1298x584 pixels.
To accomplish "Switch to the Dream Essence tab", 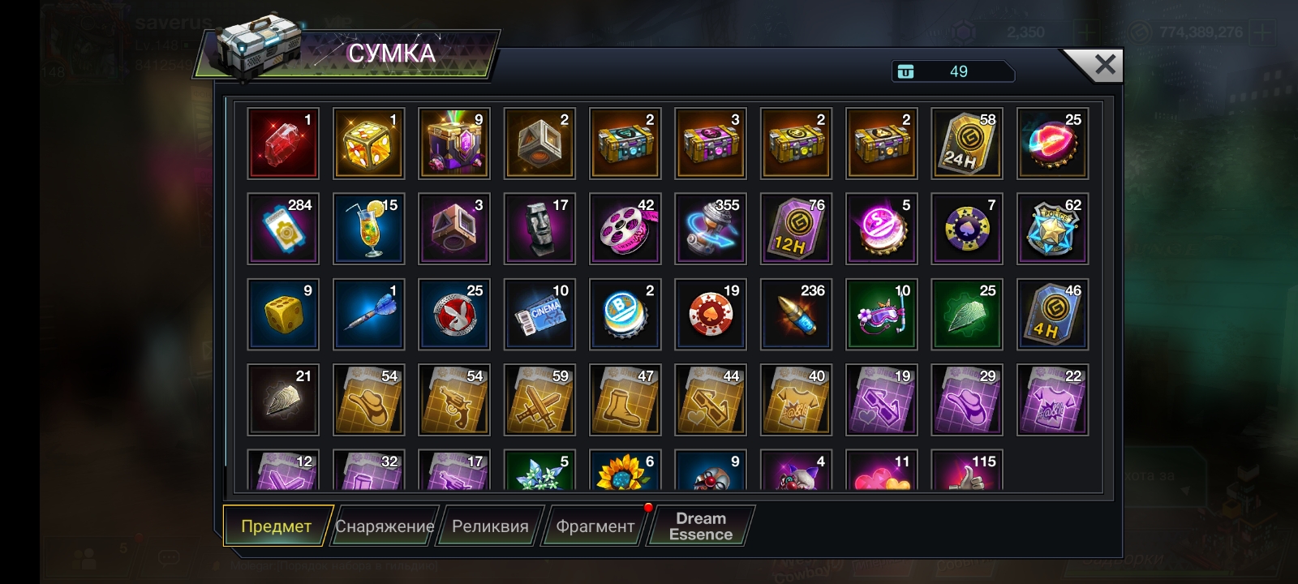I will click(x=701, y=526).
